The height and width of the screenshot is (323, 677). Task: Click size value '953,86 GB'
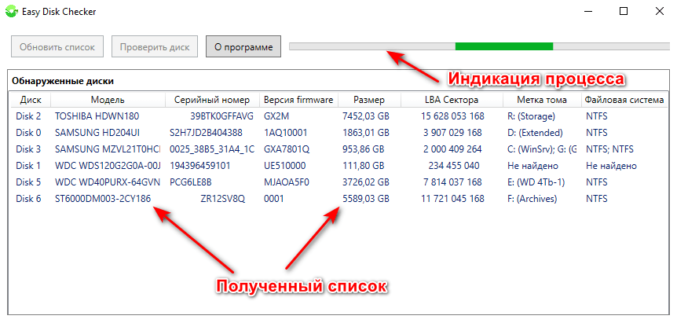(363, 149)
